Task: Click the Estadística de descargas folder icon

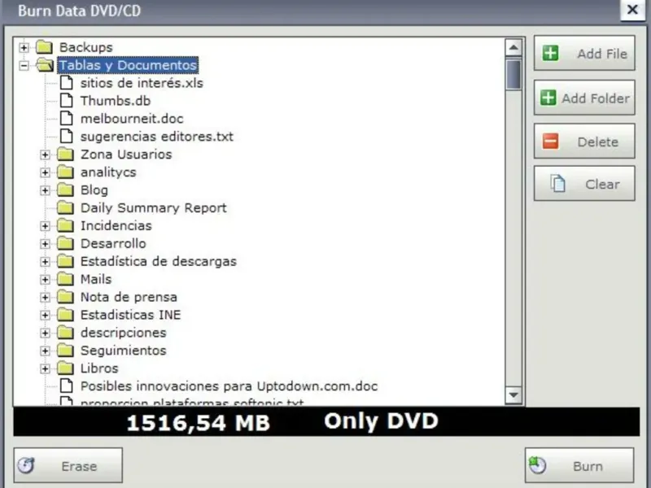Action: point(65,261)
